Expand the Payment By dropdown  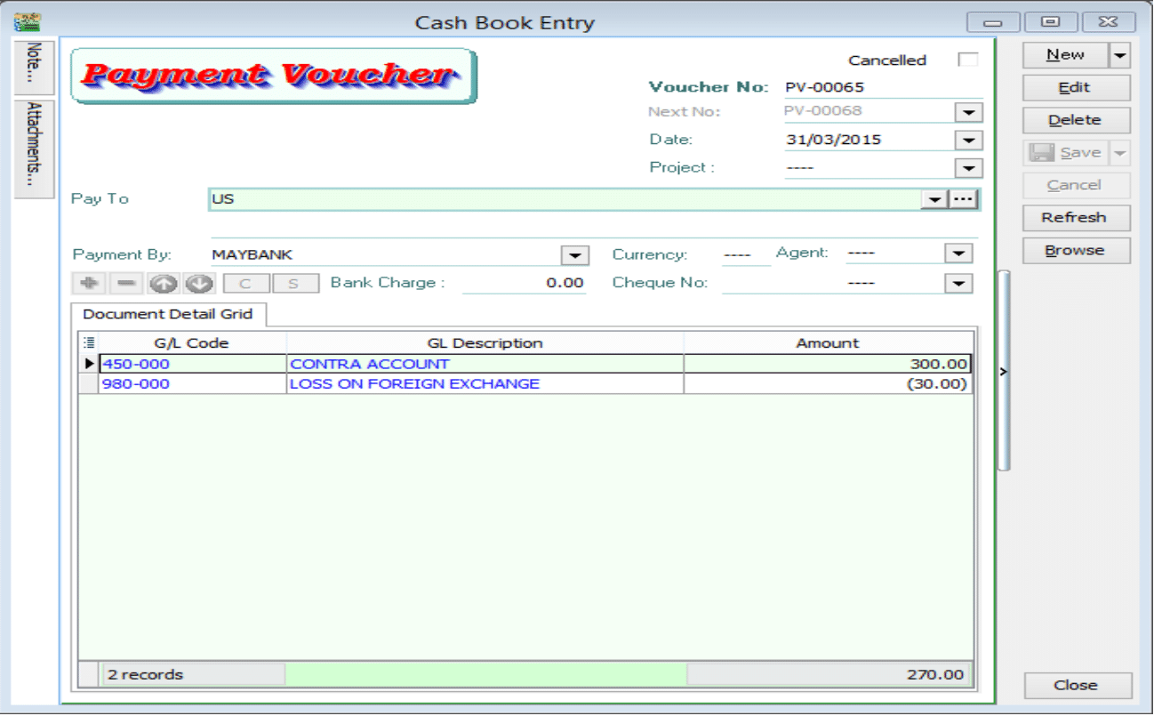click(575, 255)
